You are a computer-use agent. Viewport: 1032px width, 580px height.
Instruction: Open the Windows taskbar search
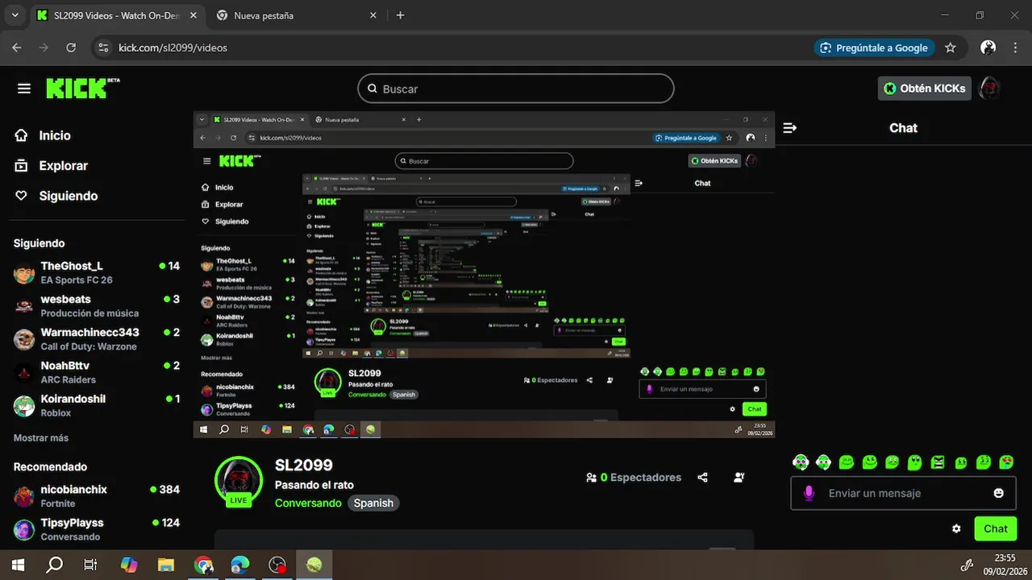[54, 565]
